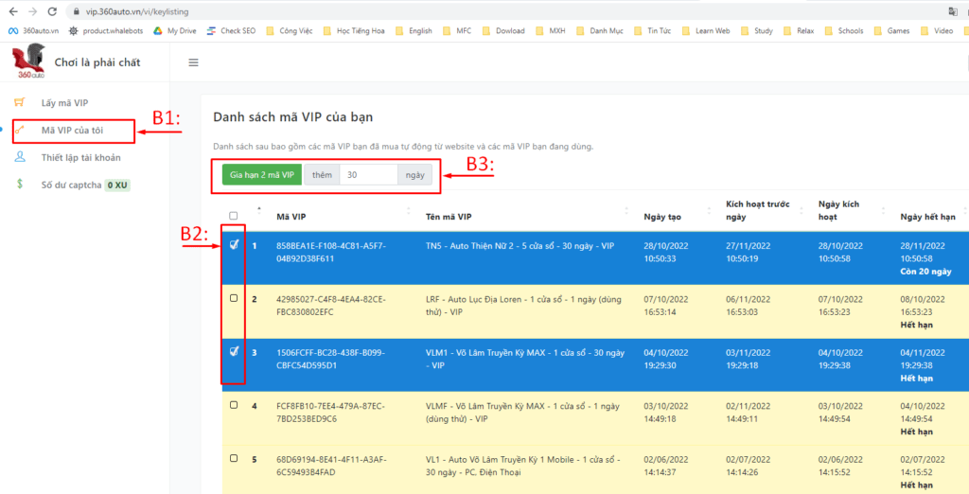
Task: Open the MXH bookmark folder
Action: tap(550, 30)
